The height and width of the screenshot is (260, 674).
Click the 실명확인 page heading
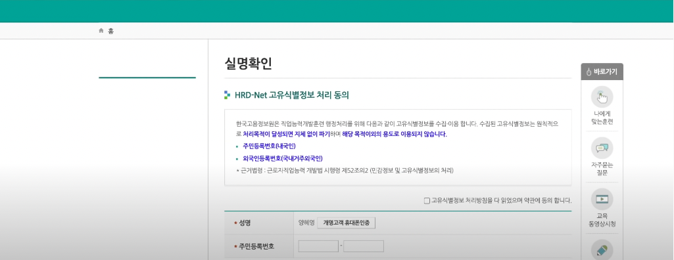[248, 64]
